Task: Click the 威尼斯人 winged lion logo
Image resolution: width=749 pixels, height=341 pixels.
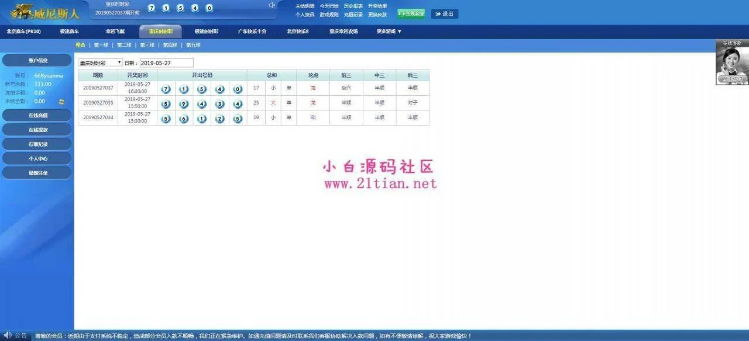Action: (44, 11)
